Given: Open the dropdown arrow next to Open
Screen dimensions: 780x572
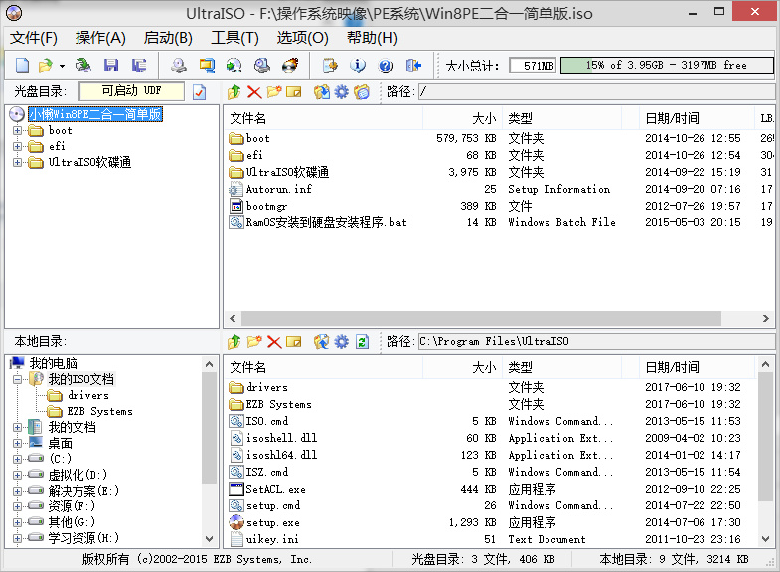Looking at the screenshot, I should pyautogui.click(x=62, y=66).
